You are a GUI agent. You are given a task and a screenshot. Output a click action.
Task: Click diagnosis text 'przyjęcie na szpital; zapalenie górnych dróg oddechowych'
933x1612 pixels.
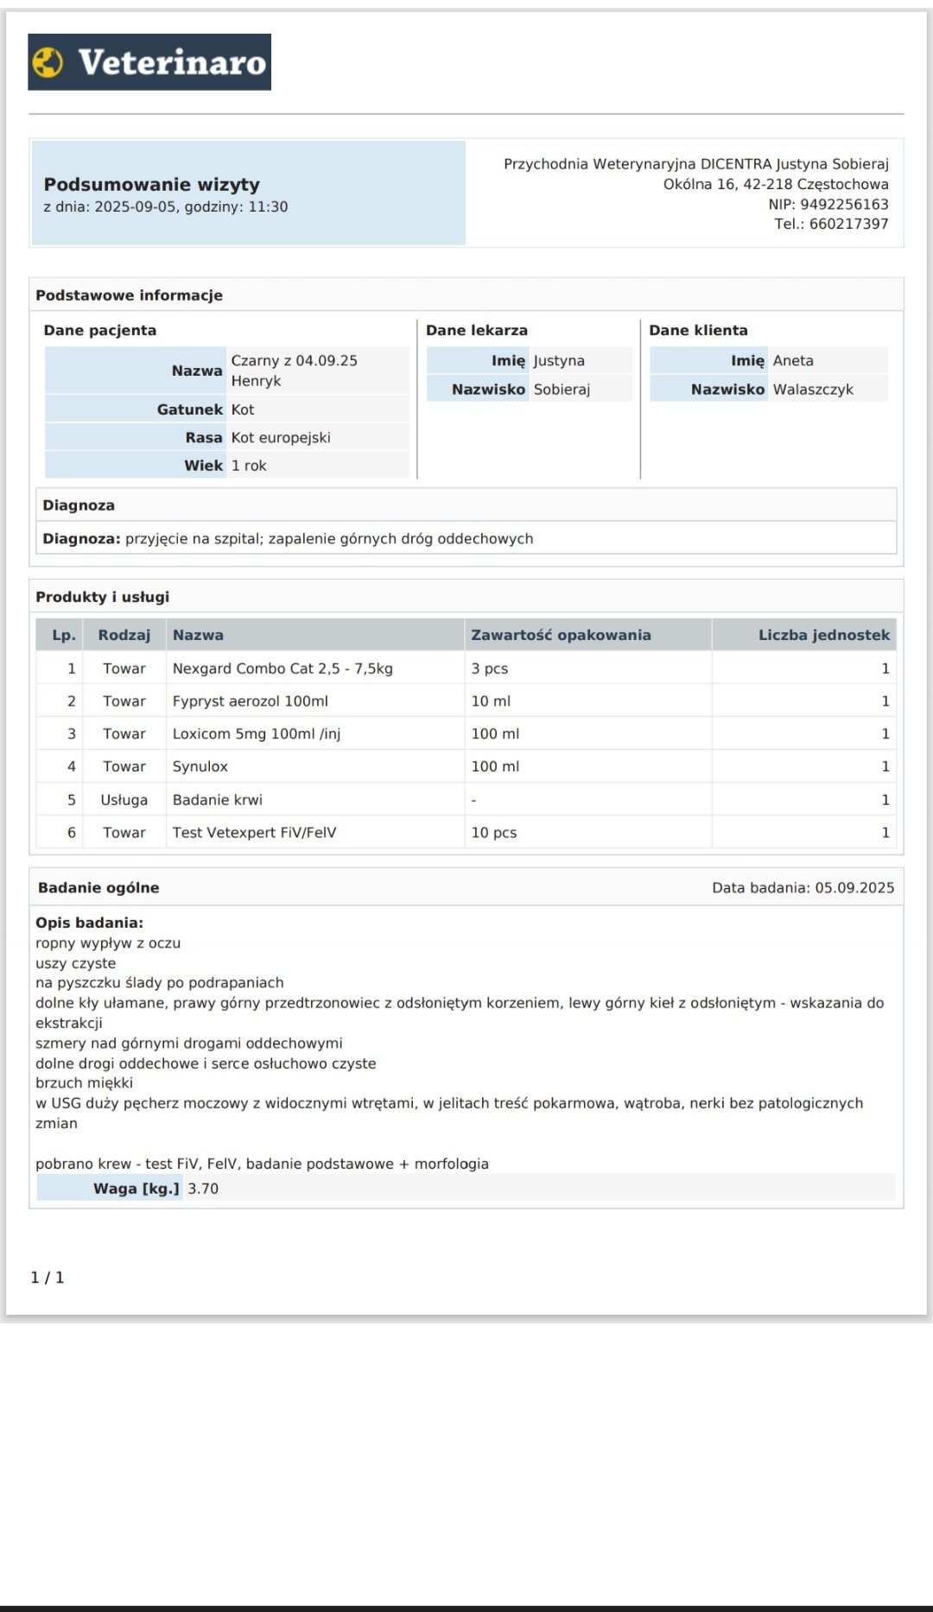[329, 539]
